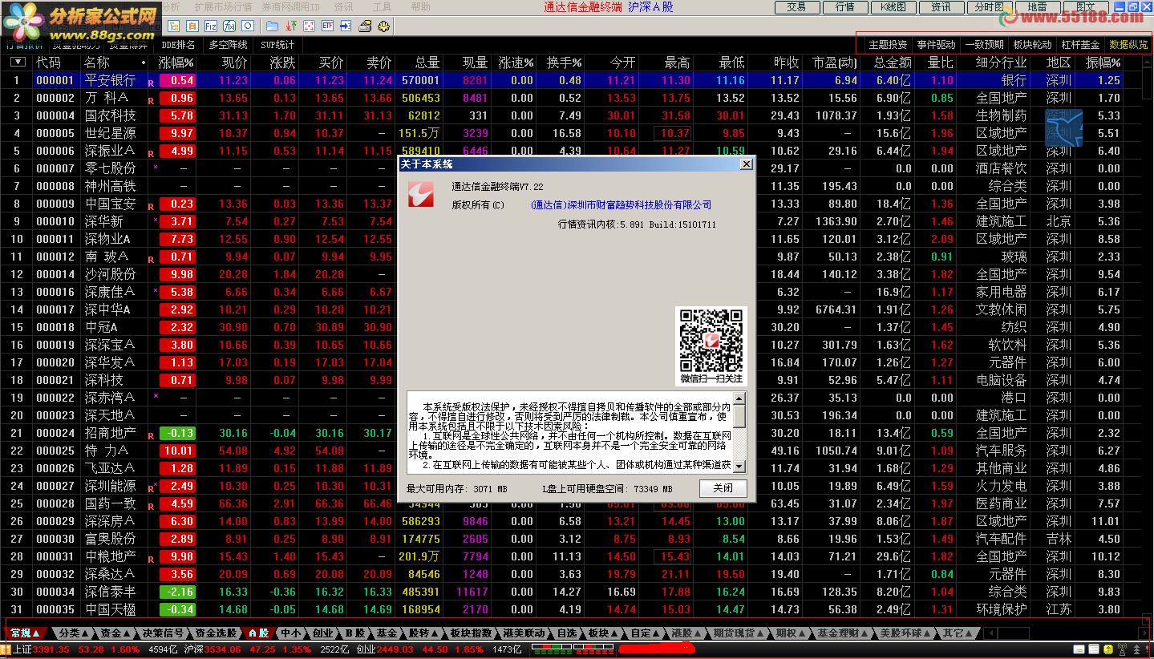Select the 一致预期 tab
The height and width of the screenshot is (659, 1154).
tap(984, 45)
